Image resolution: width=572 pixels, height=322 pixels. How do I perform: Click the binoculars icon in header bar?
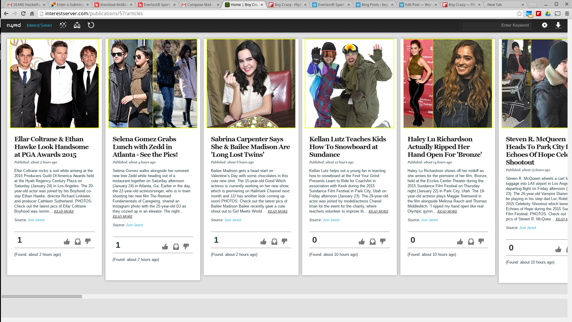[77, 25]
